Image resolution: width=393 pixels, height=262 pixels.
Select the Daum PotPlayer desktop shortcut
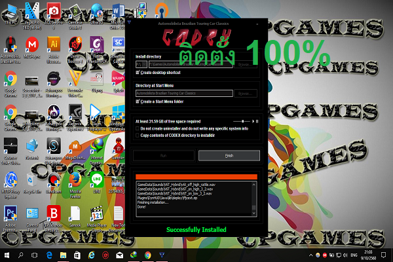point(97,117)
